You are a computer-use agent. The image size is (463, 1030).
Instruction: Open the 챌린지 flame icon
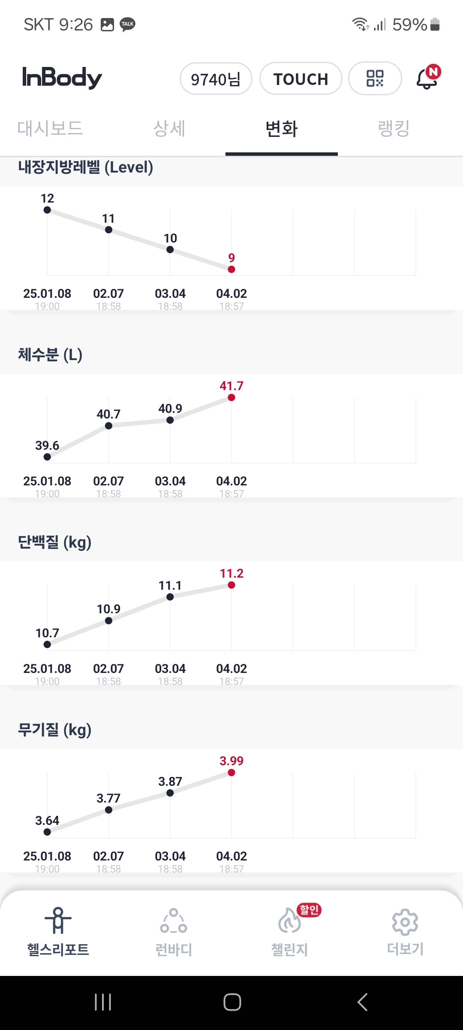click(x=290, y=921)
